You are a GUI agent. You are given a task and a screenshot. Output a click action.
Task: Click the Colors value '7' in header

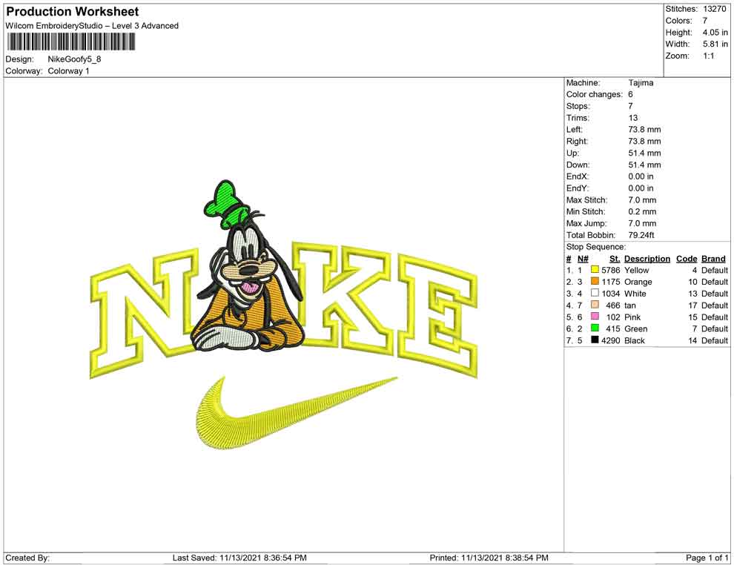[x=705, y=21]
